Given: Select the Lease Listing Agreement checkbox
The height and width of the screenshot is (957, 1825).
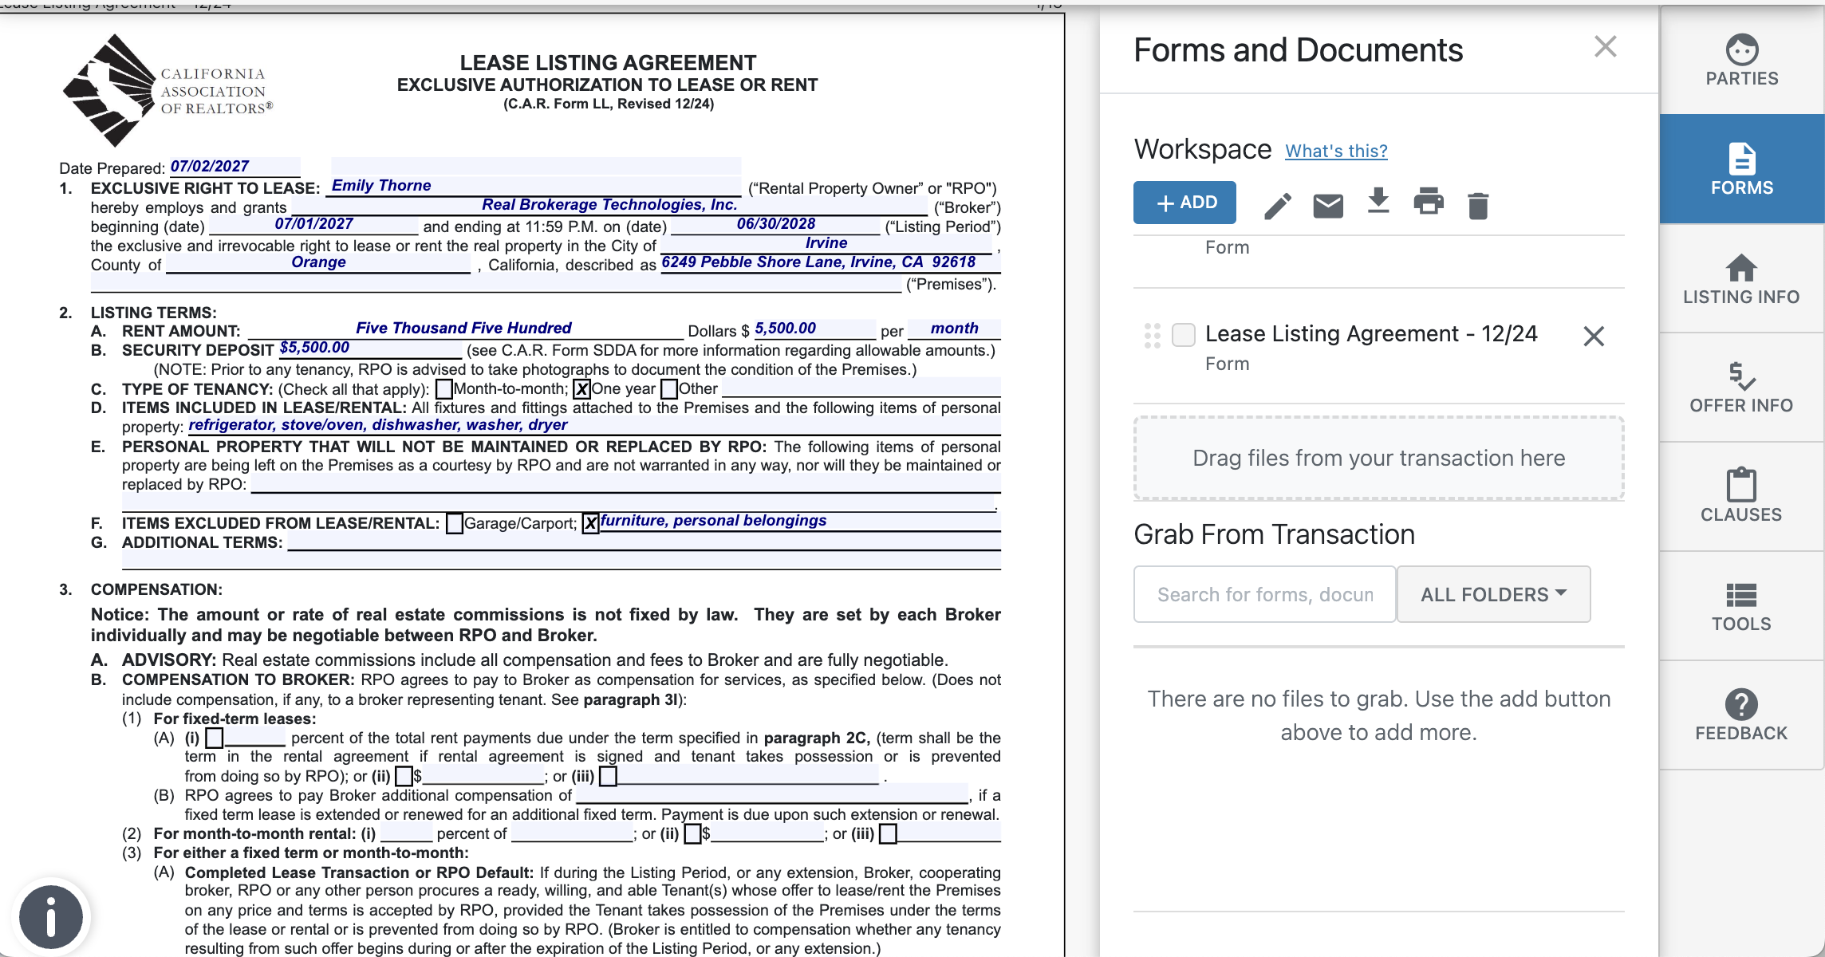Looking at the screenshot, I should [1184, 335].
